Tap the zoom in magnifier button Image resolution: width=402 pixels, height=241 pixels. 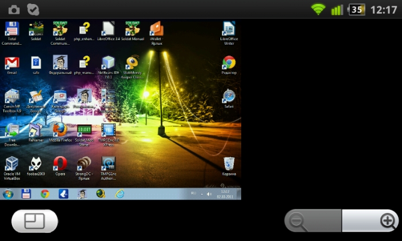tap(370, 220)
